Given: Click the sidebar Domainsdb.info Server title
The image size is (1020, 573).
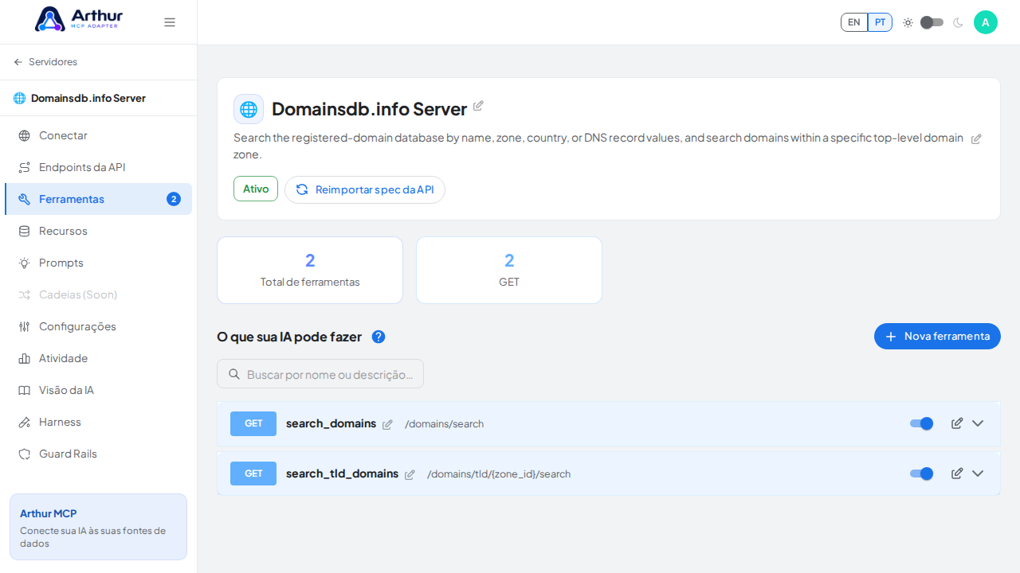Looking at the screenshot, I should (x=88, y=98).
